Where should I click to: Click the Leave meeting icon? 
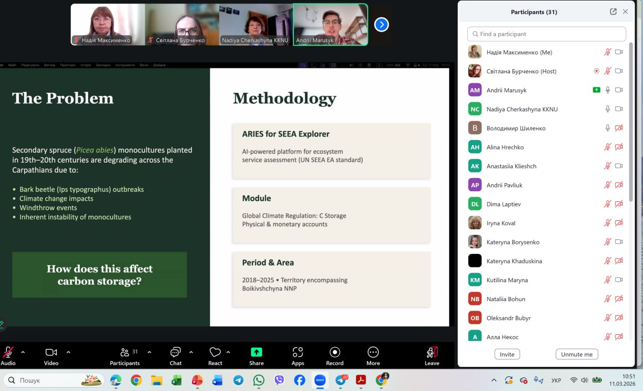432,352
